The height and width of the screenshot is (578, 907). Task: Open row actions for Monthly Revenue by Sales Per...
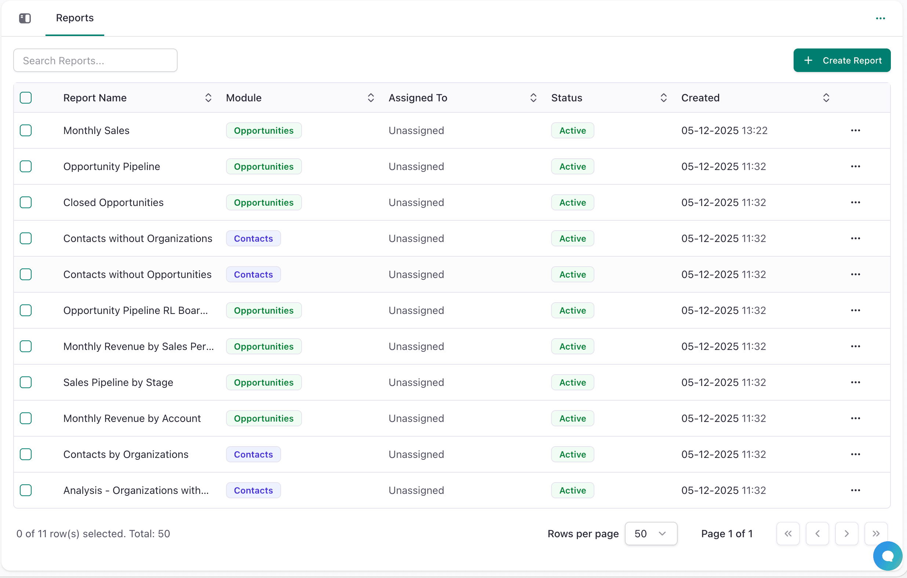click(855, 347)
